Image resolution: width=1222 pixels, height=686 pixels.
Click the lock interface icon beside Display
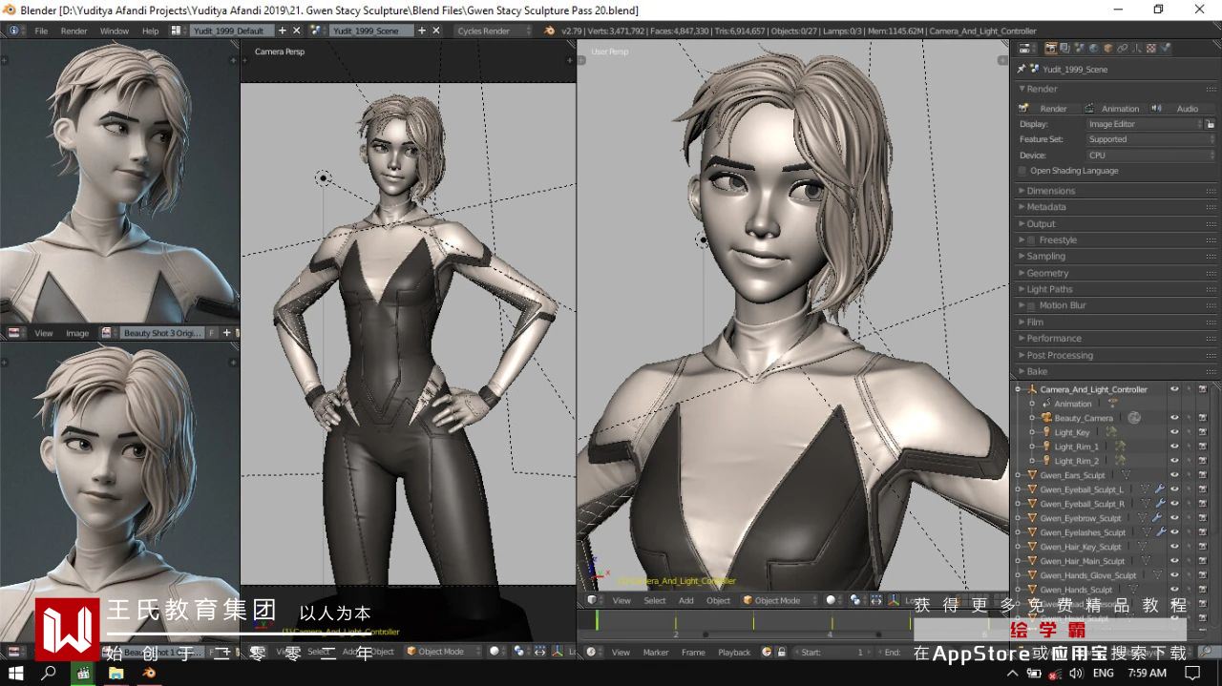(1211, 124)
